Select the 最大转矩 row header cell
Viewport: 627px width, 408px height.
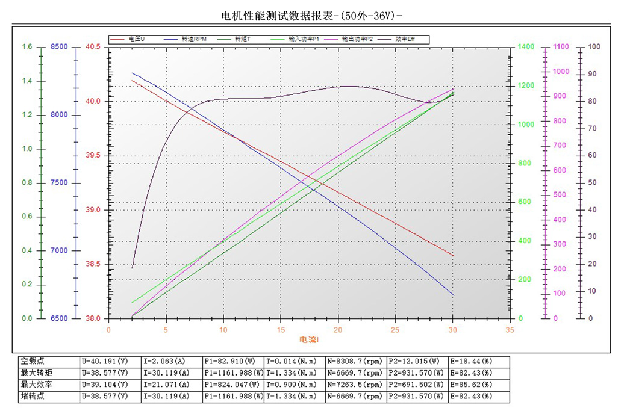[x=48, y=372]
